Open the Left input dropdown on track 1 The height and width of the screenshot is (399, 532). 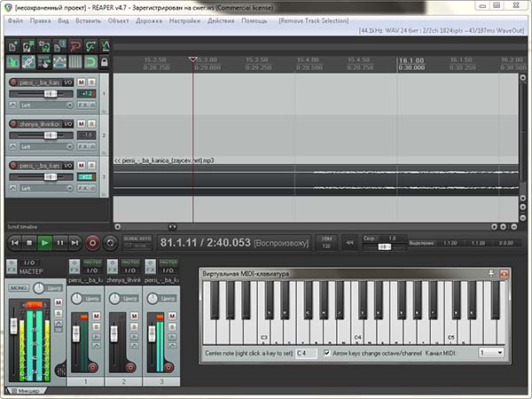click(x=44, y=106)
